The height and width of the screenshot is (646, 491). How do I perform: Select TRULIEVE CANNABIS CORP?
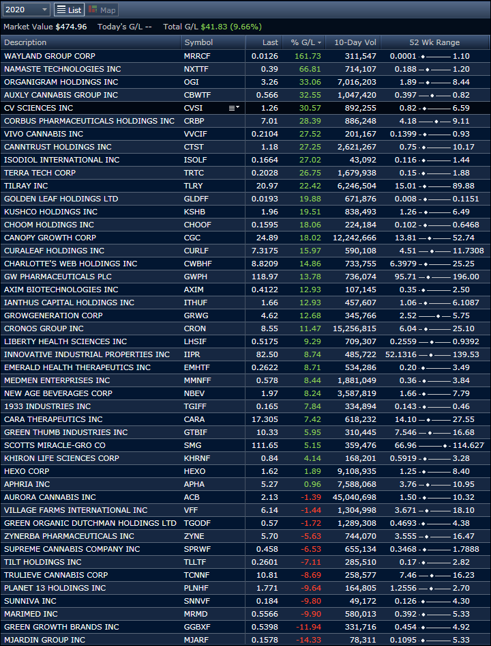pyautogui.click(x=56, y=575)
